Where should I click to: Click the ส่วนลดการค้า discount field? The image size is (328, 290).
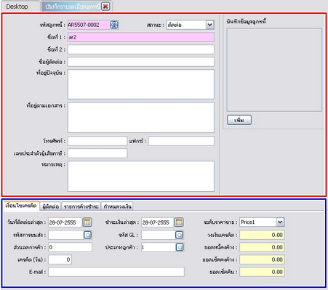point(70,247)
